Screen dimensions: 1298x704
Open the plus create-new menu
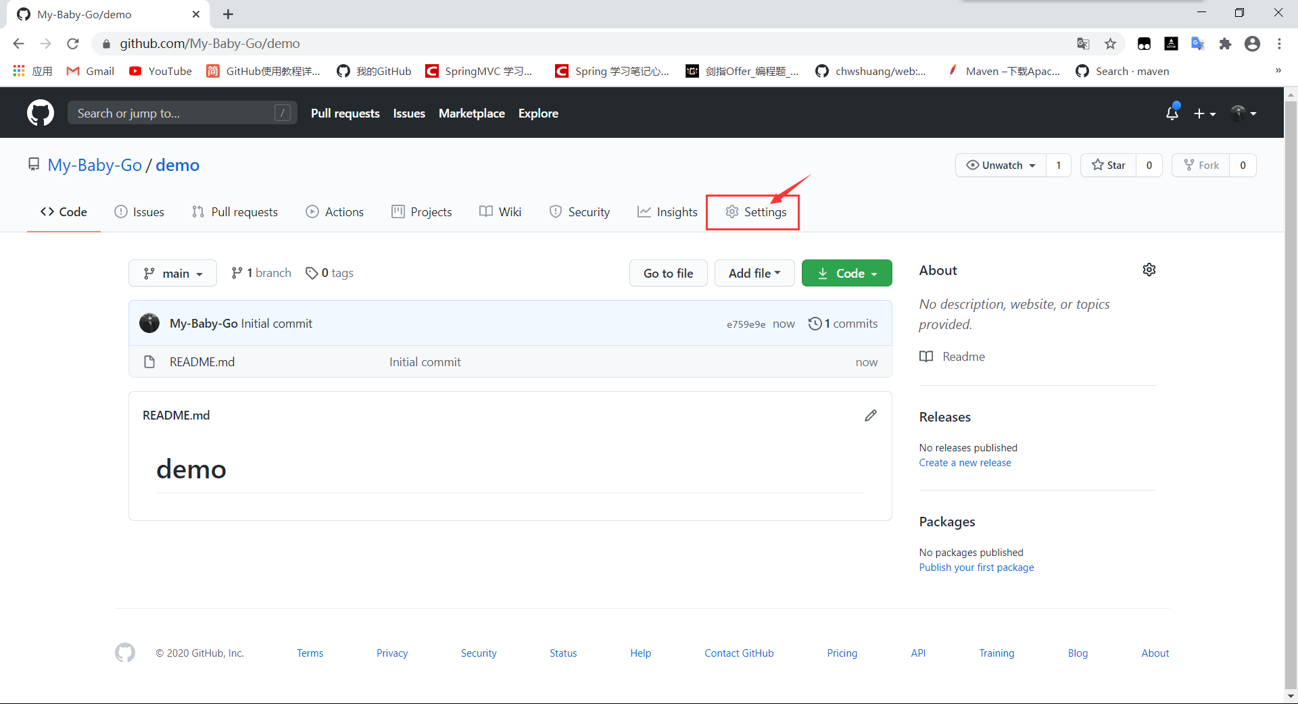tap(1204, 114)
